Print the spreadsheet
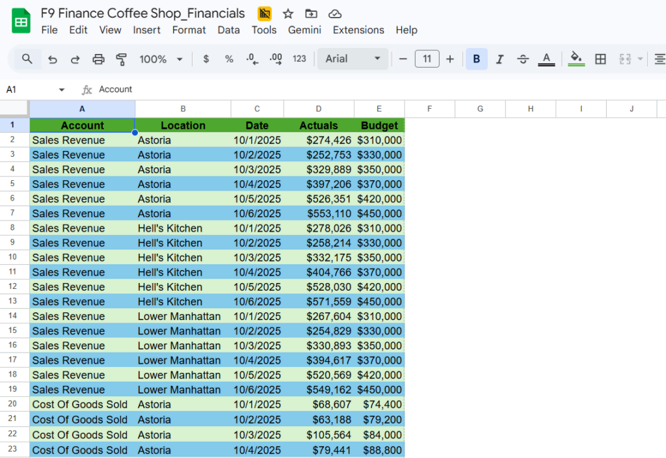The image size is (666, 458). tap(98, 59)
